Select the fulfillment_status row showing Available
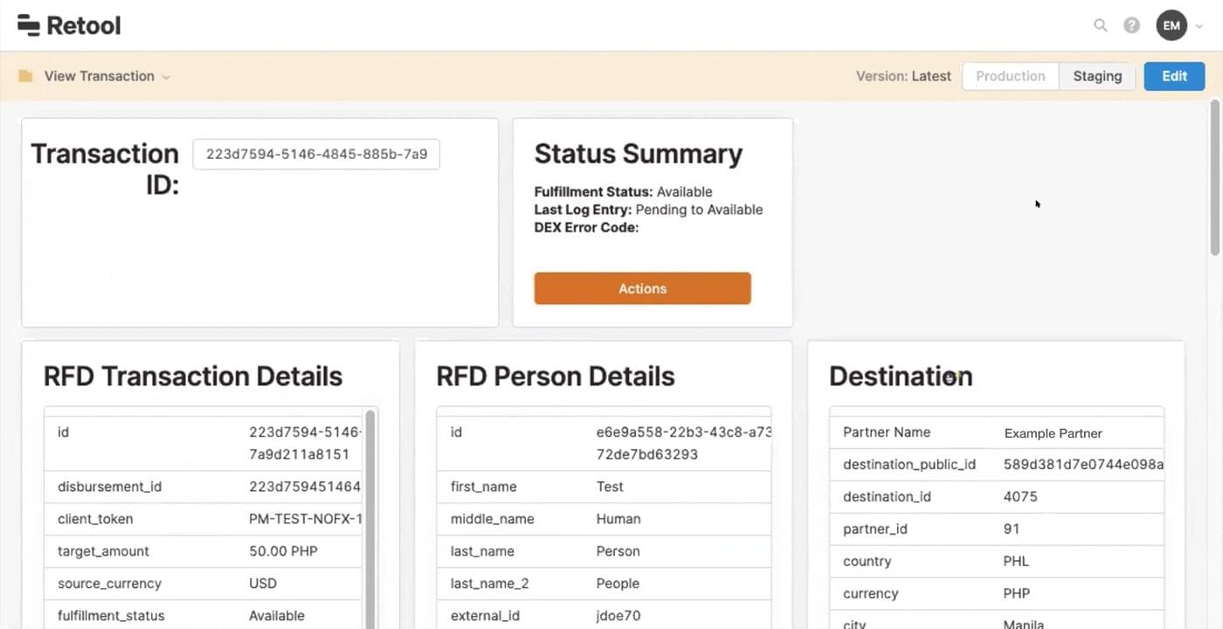The height and width of the screenshot is (629, 1223). coord(203,615)
